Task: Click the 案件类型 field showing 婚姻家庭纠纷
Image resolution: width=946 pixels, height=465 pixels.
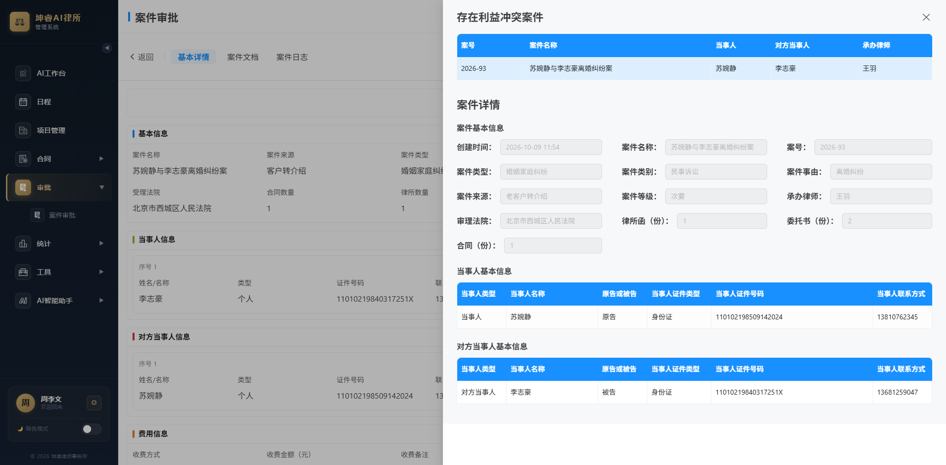Action: tap(551, 172)
